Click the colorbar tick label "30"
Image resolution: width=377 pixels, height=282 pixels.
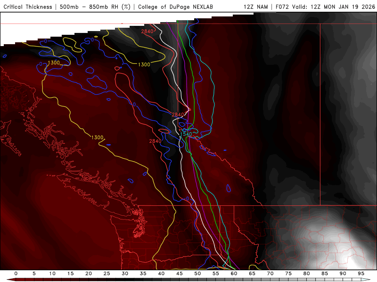coord(125,274)
